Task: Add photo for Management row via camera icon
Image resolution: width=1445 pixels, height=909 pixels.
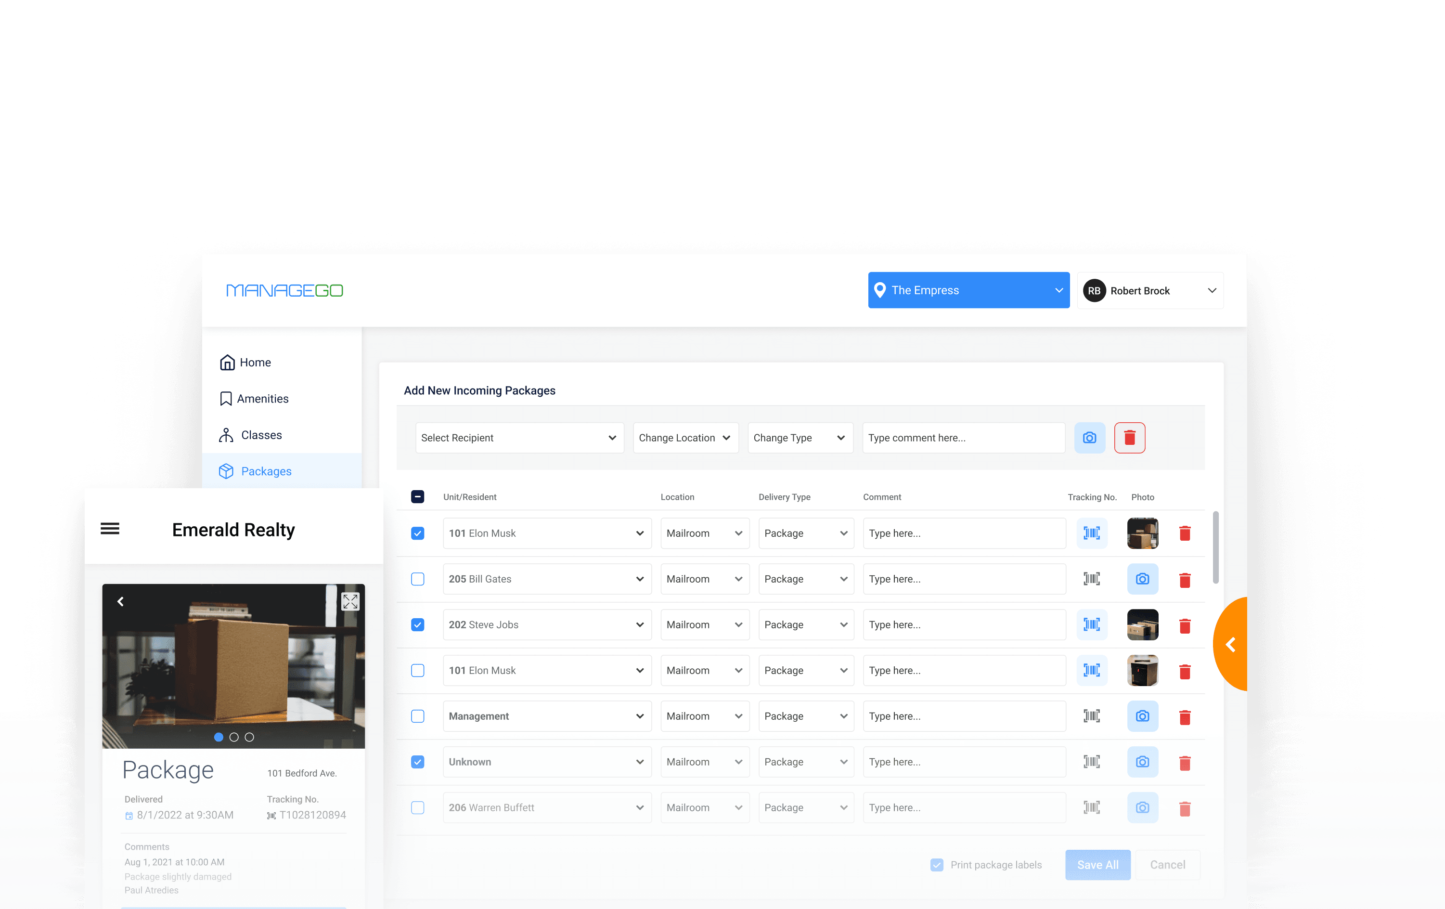Action: (1142, 715)
